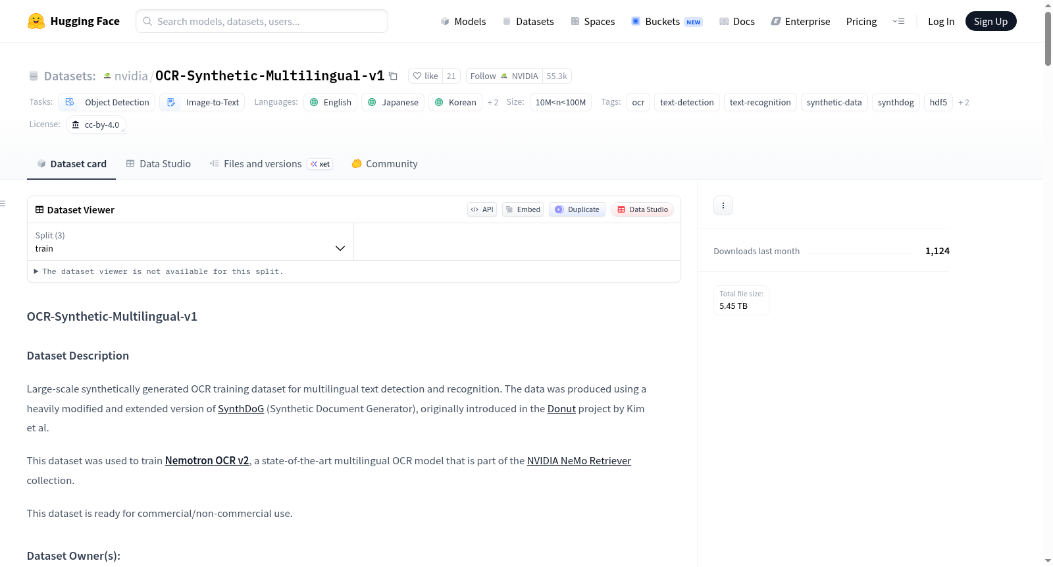Viewport: 1053px width, 567px height.
Task: Click the search magnifier icon
Action: [147, 21]
